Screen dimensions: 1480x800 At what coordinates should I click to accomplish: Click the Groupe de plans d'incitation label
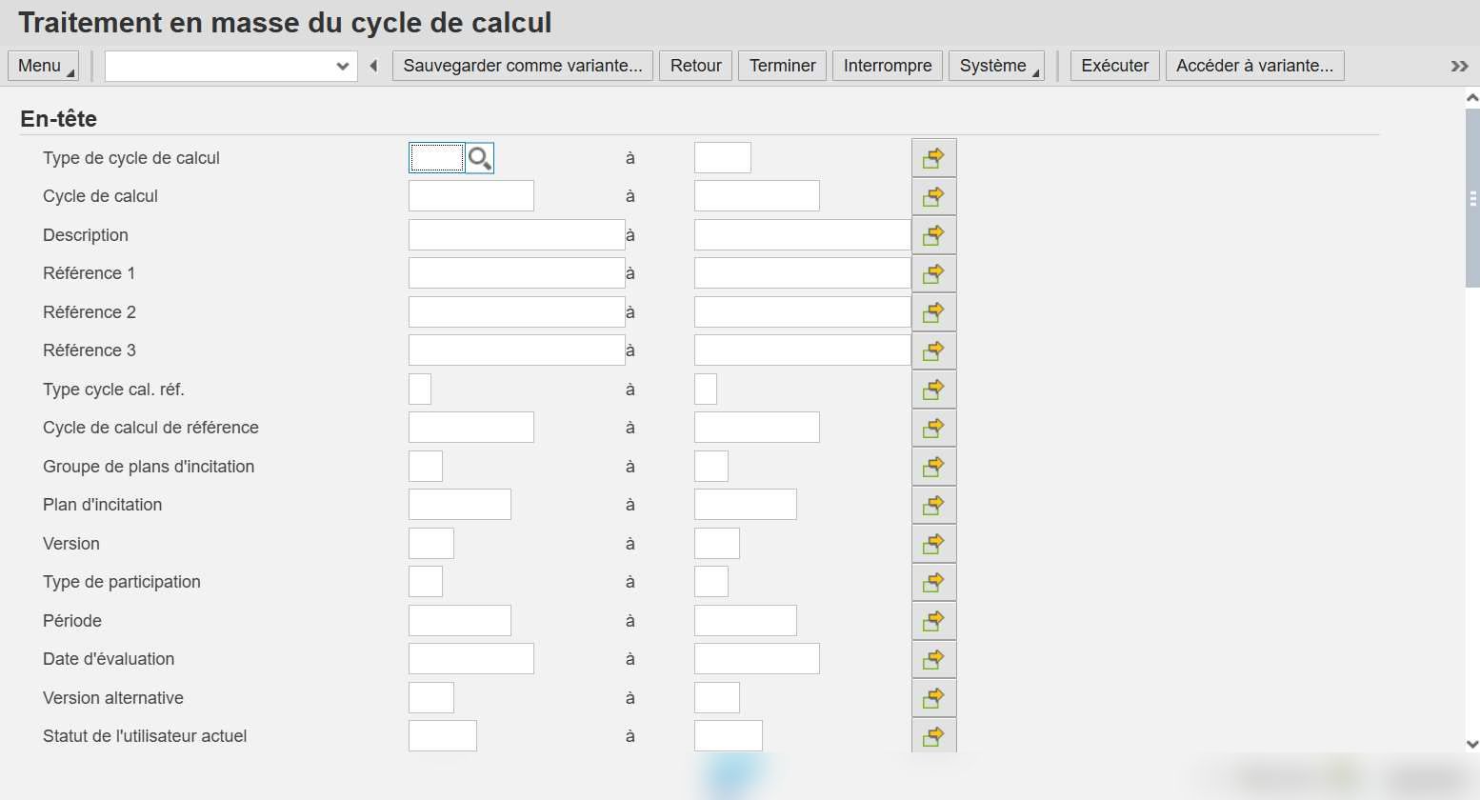pos(149,467)
